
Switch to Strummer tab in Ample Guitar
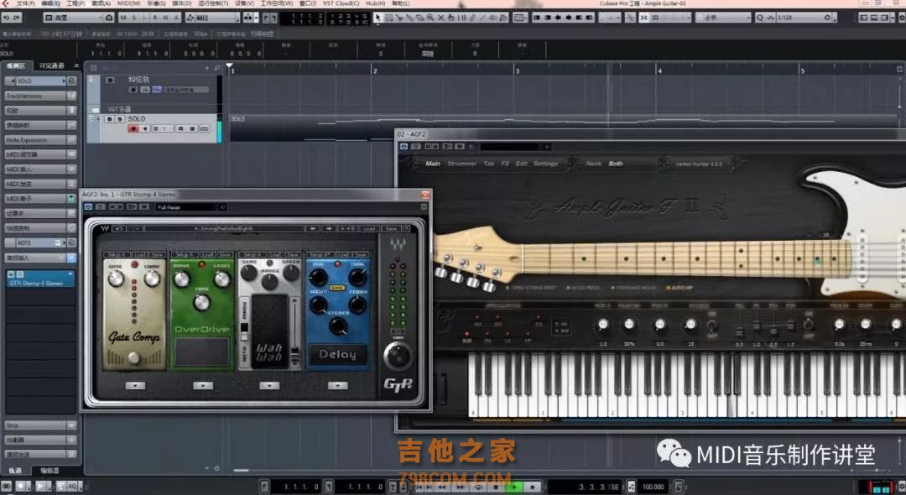pos(462,164)
